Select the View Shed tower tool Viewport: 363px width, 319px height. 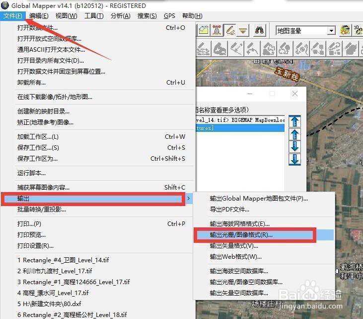(x=217, y=30)
